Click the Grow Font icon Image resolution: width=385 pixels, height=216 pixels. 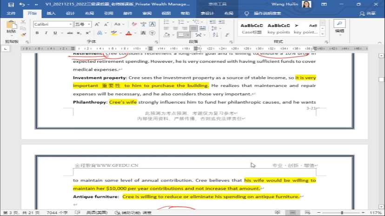click(x=97, y=24)
